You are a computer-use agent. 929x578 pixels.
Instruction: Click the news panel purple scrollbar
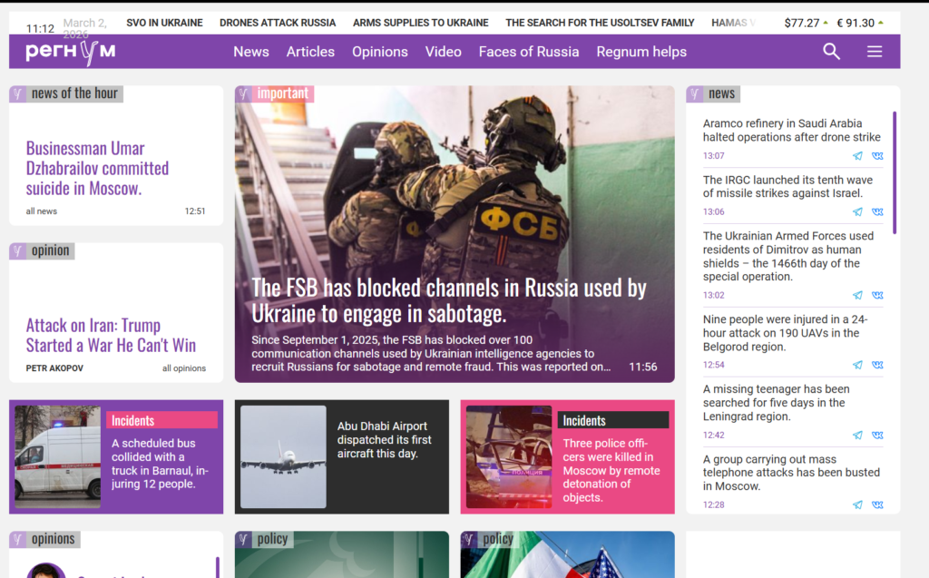click(895, 172)
